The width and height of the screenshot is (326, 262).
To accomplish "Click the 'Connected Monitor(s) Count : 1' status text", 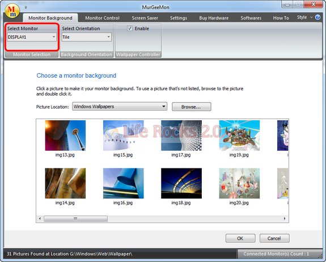I will pyautogui.click(x=276, y=254).
